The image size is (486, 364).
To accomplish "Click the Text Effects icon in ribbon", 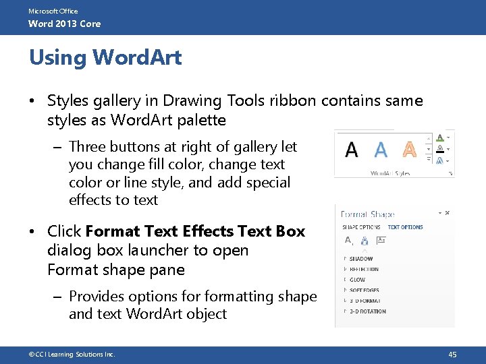I will pos(440,160).
